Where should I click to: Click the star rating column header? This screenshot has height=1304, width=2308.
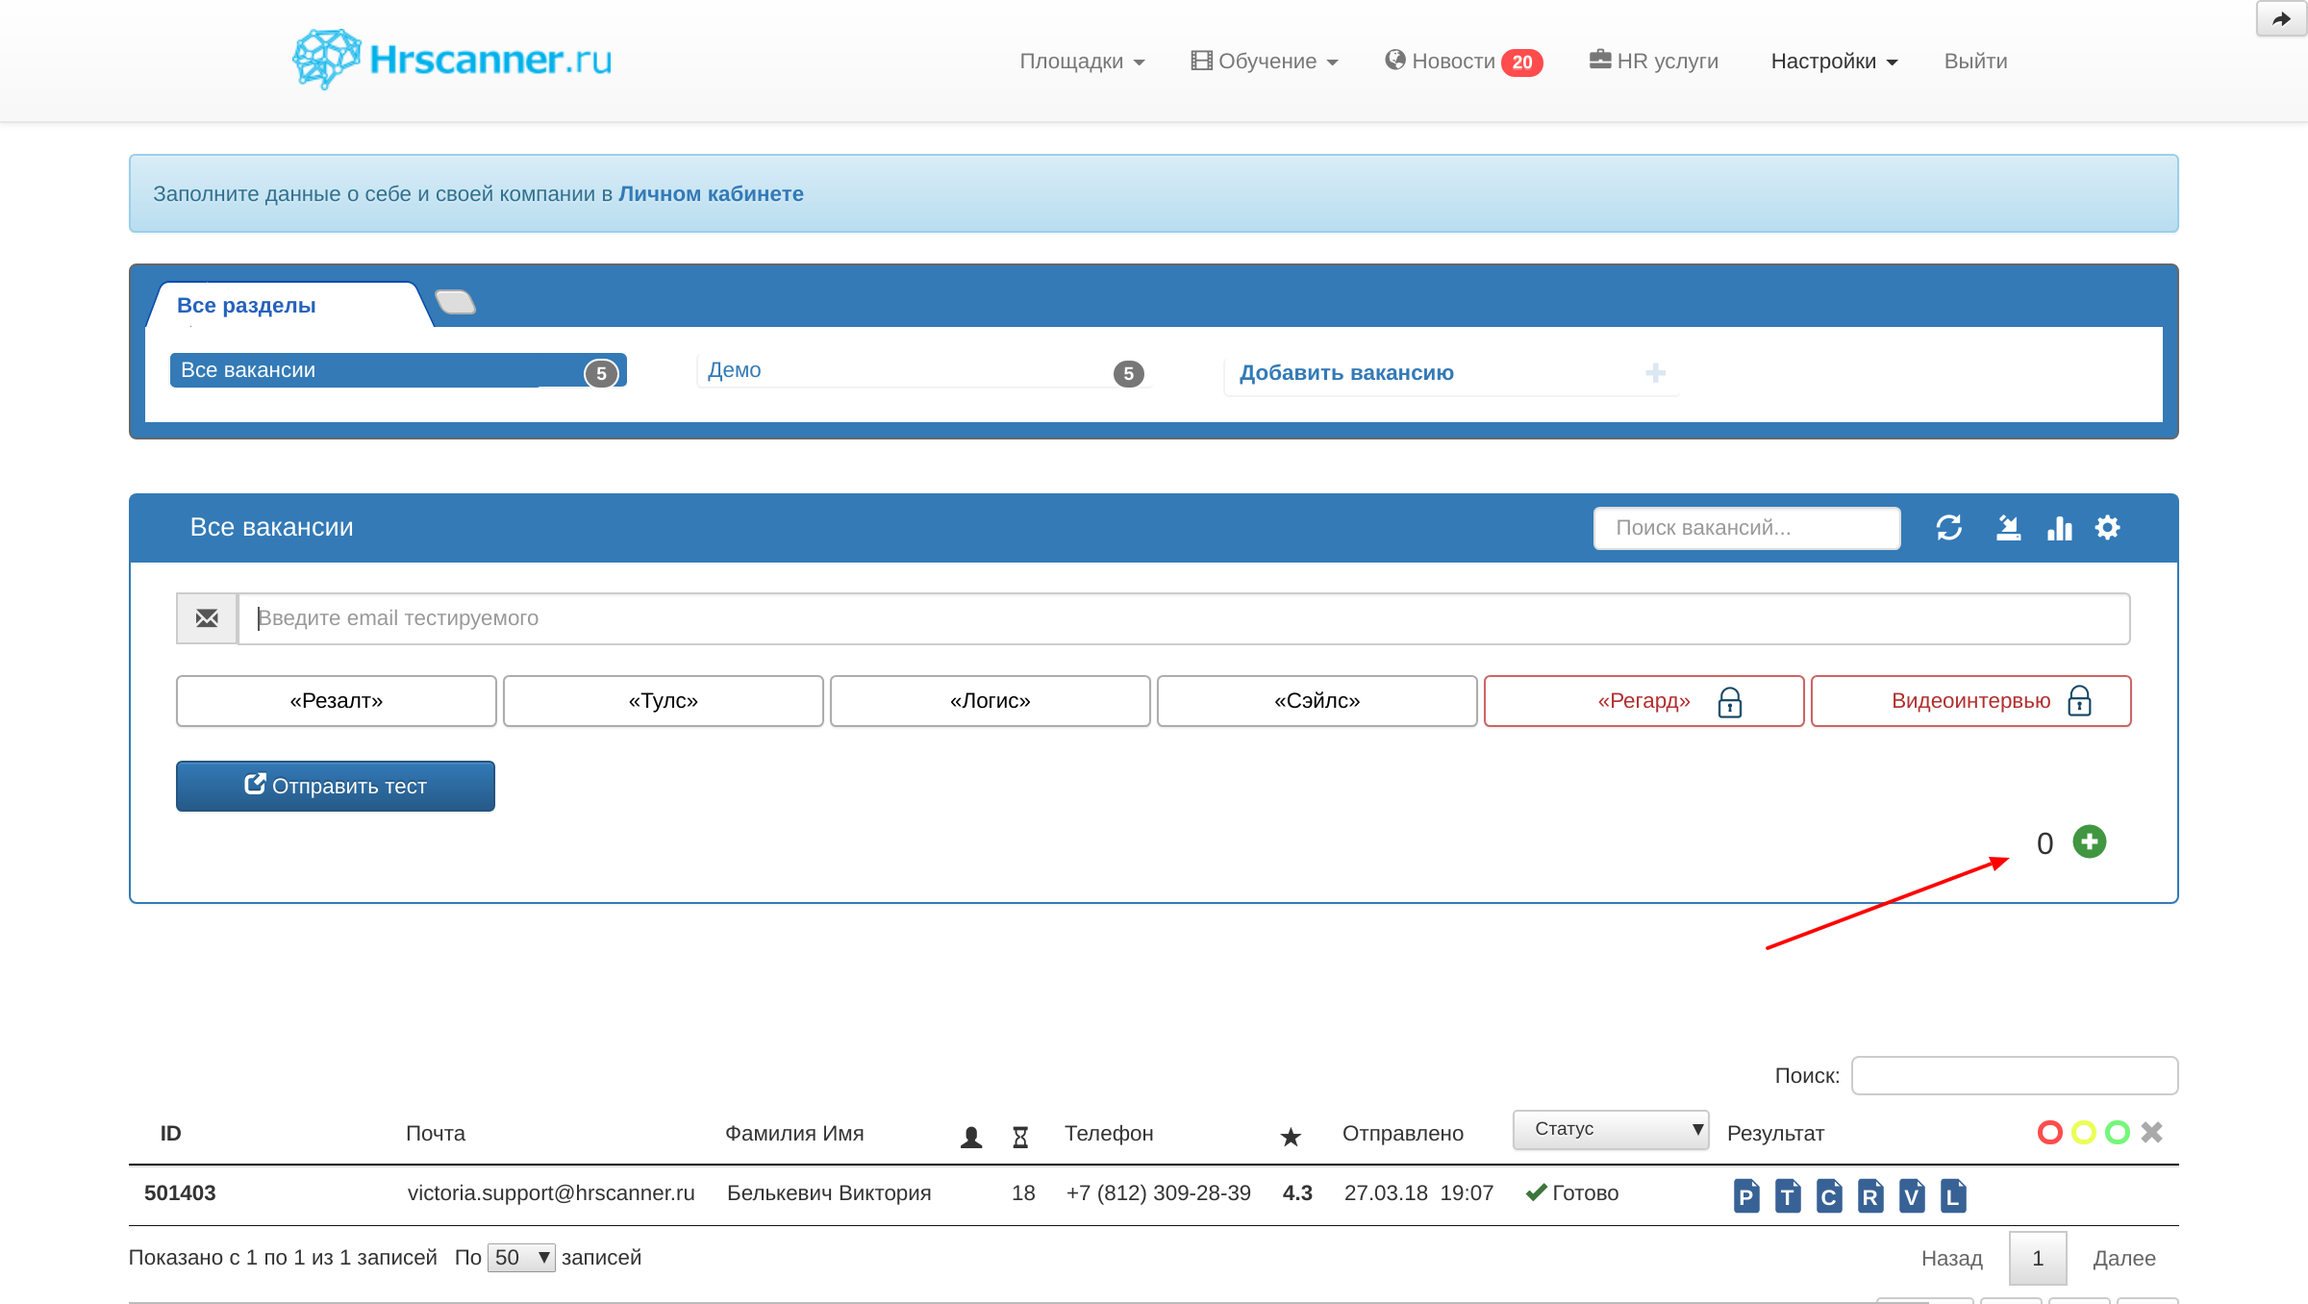point(1291,1137)
